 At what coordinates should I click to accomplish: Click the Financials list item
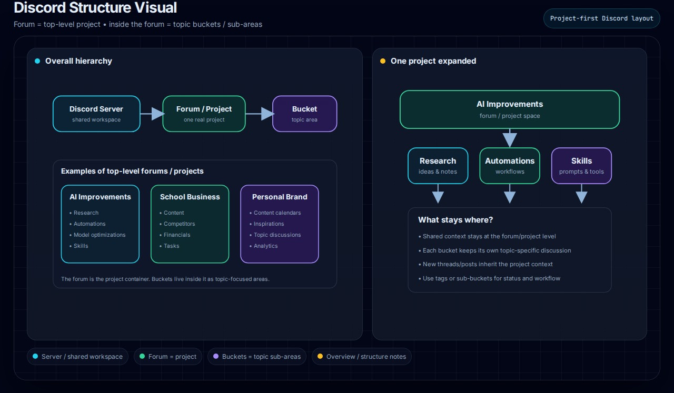[x=175, y=235]
